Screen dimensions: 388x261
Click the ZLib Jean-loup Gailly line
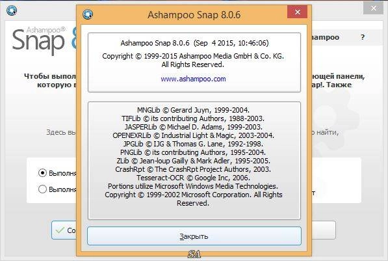[x=193, y=161]
